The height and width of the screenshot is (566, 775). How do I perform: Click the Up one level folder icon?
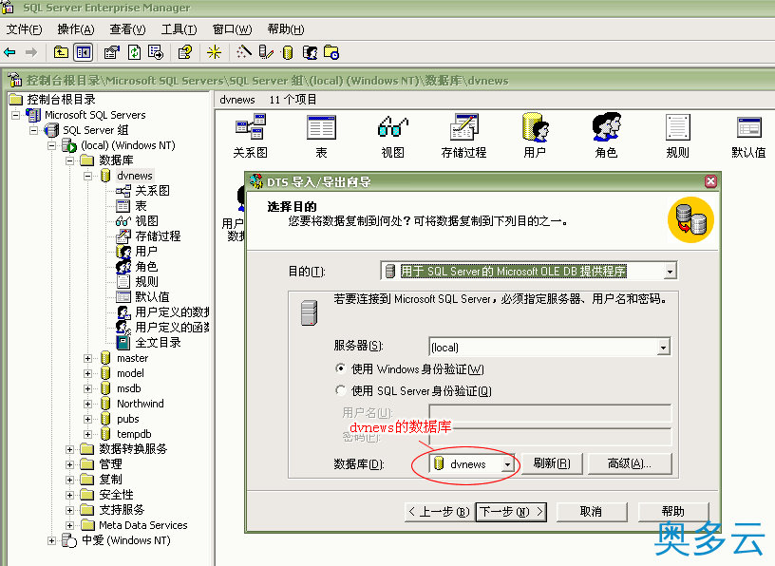[61, 52]
